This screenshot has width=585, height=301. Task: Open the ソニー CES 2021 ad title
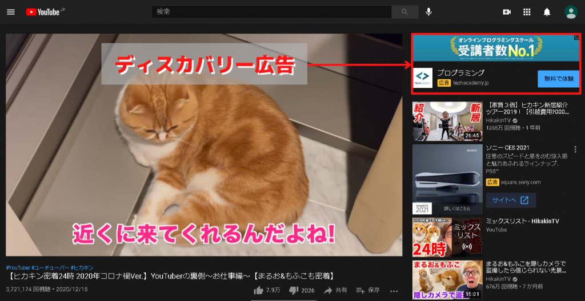click(x=507, y=148)
